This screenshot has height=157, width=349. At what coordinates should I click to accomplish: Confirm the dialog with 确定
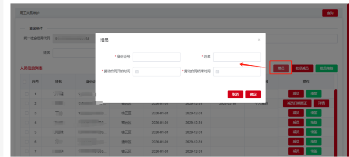(x=253, y=94)
